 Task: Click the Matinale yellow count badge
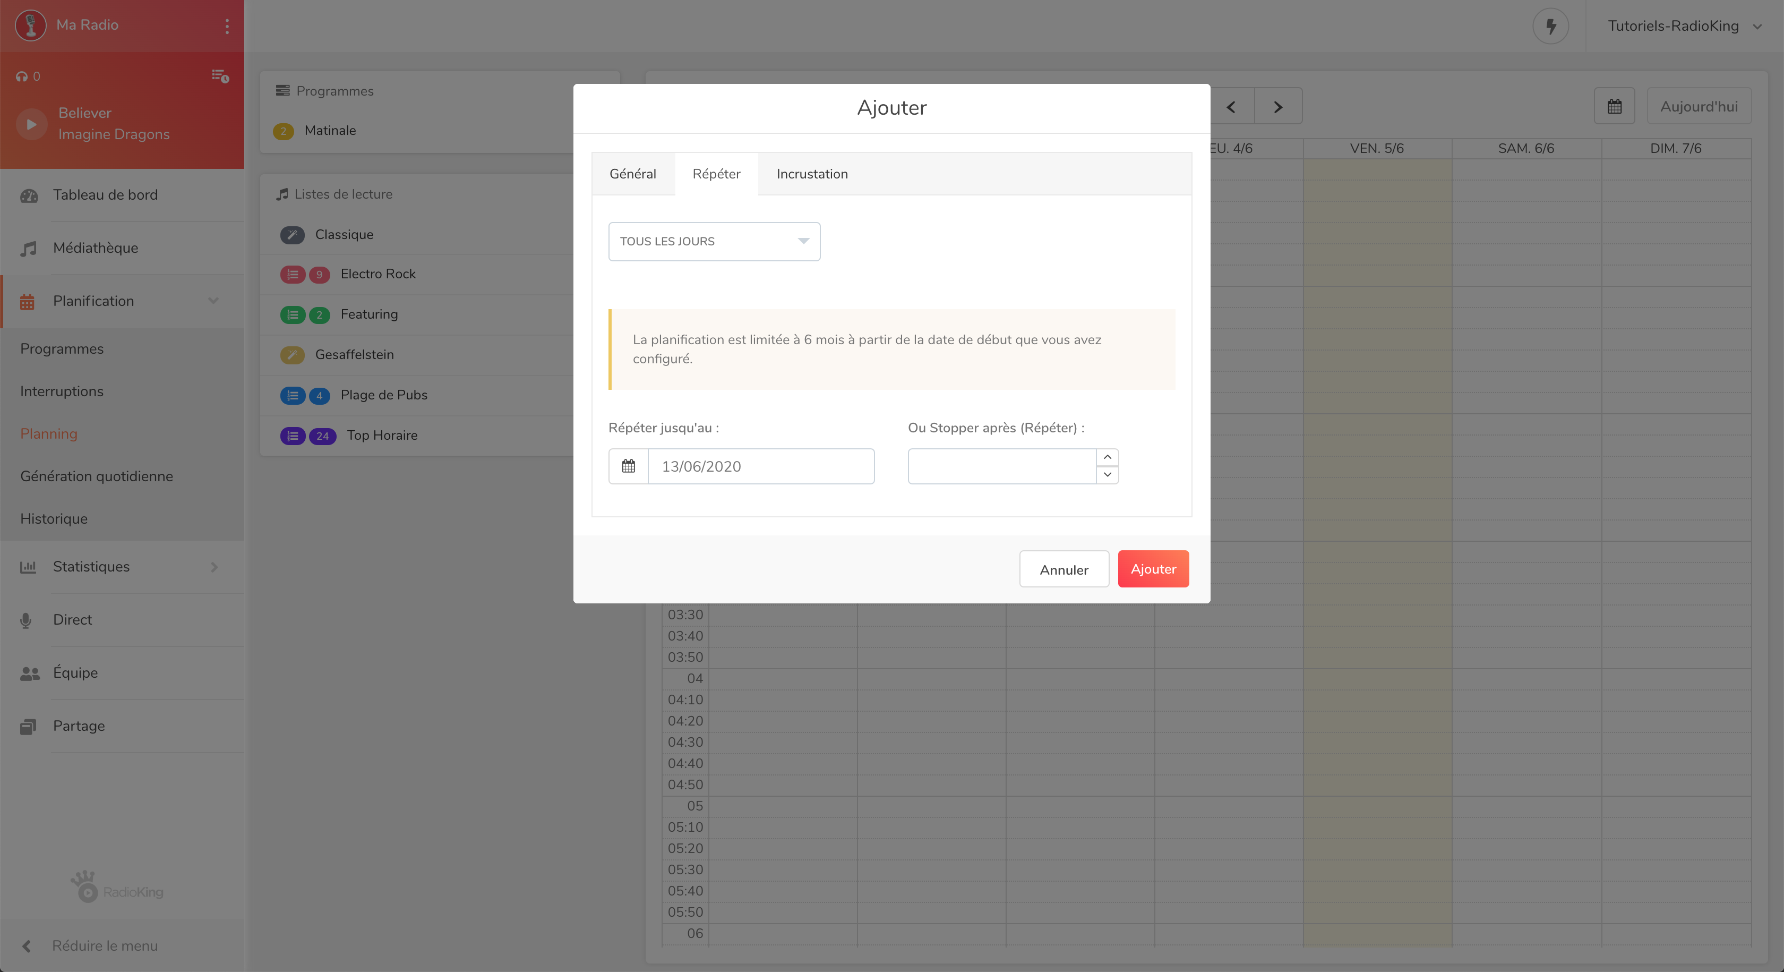coord(282,131)
